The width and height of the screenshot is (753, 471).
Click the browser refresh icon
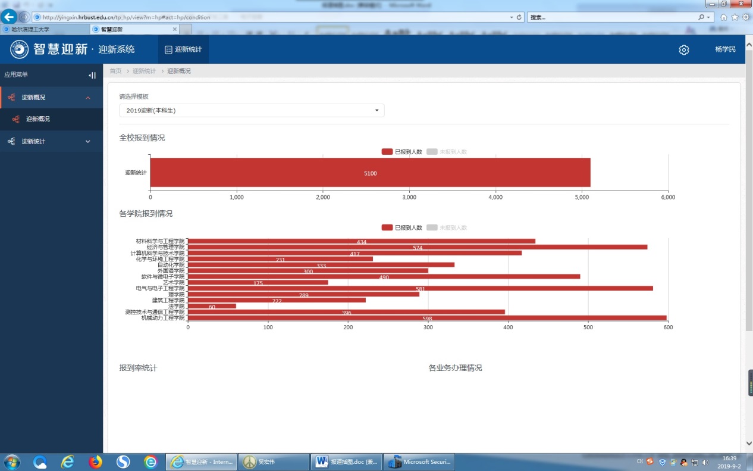click(x=519, y=17)
